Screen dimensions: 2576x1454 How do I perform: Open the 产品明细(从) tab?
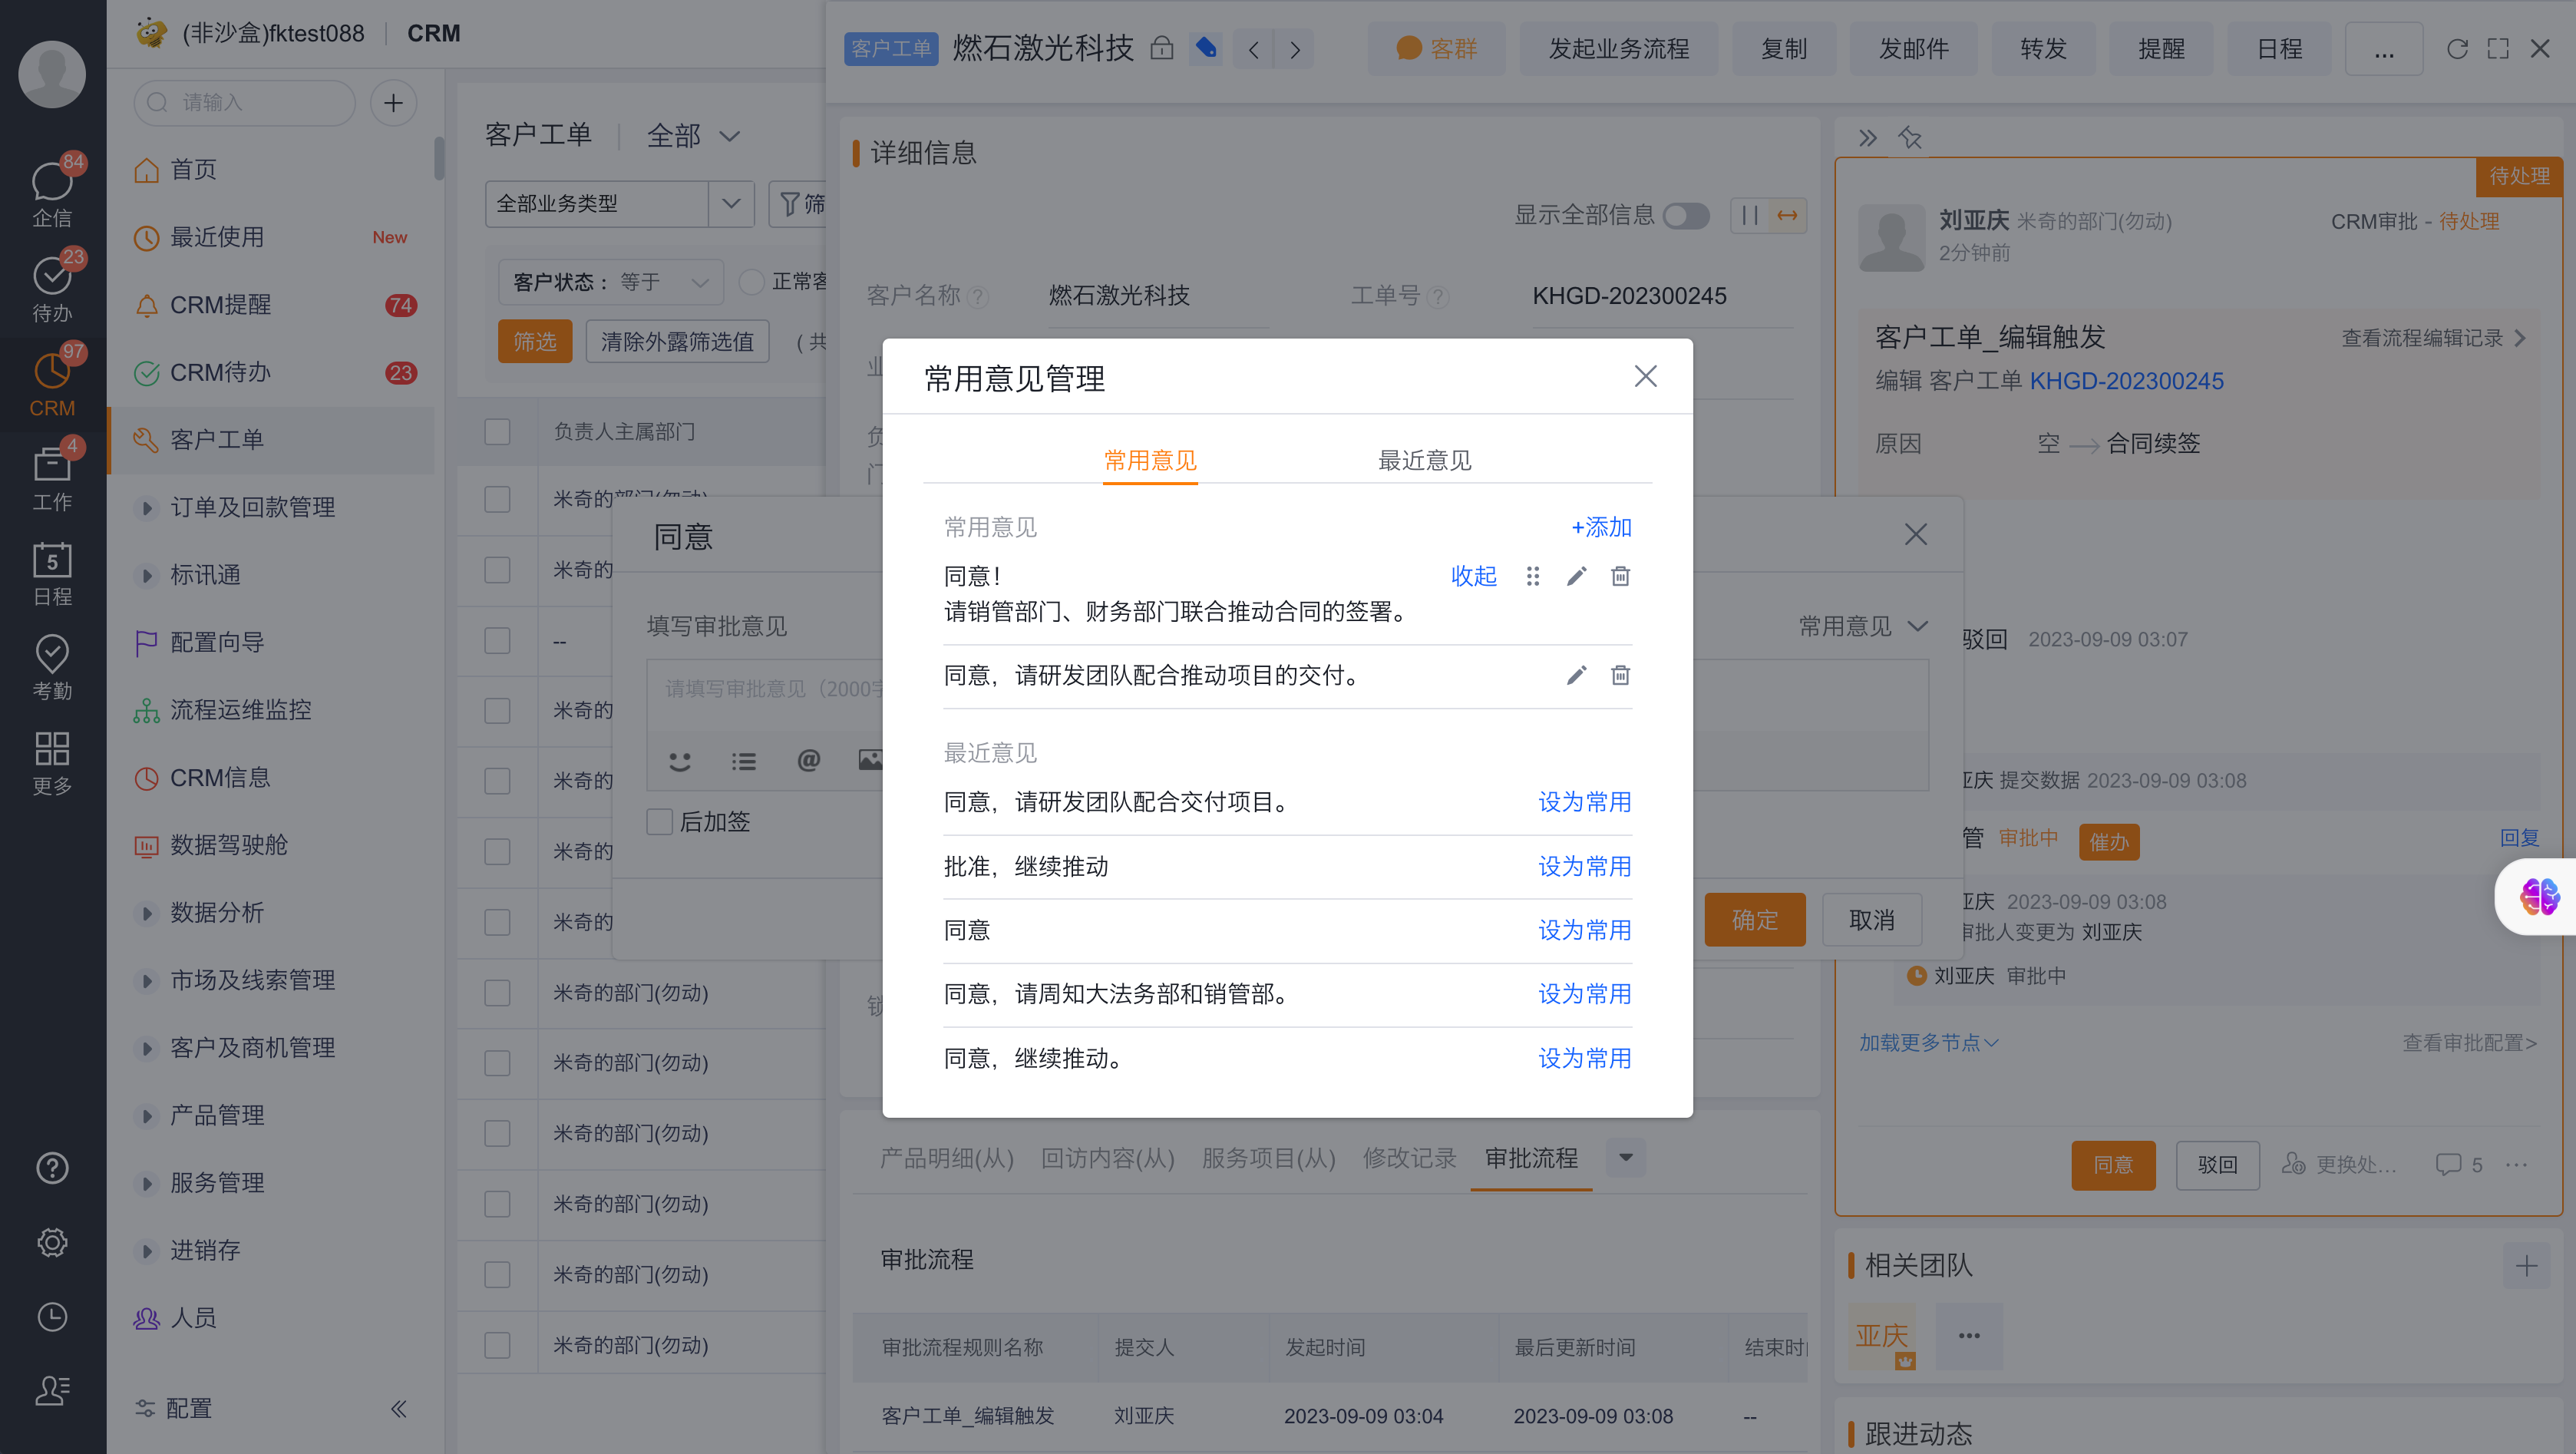click(947, 1158)
